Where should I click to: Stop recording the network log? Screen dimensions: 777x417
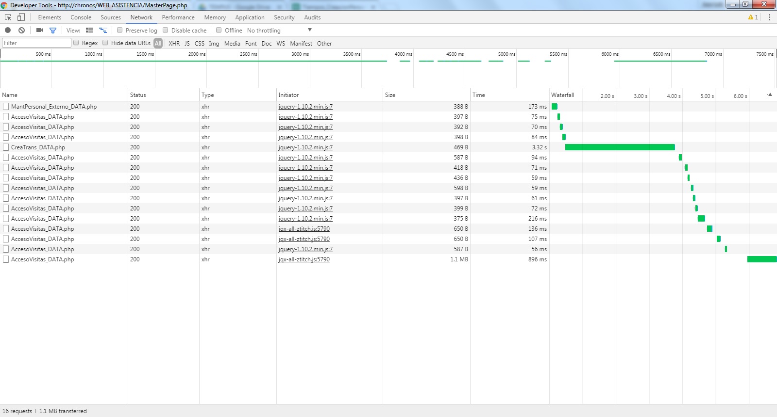point(8,30)
